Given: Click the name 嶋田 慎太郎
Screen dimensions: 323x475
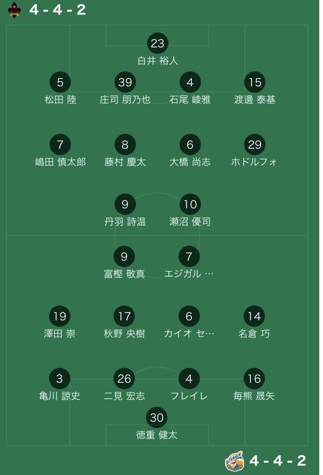Looking at the screenshot, I should click(60, 162).
